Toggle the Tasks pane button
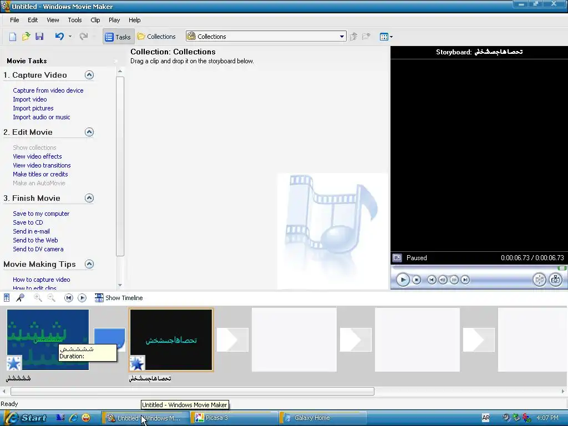 click(x=118, y=37)
